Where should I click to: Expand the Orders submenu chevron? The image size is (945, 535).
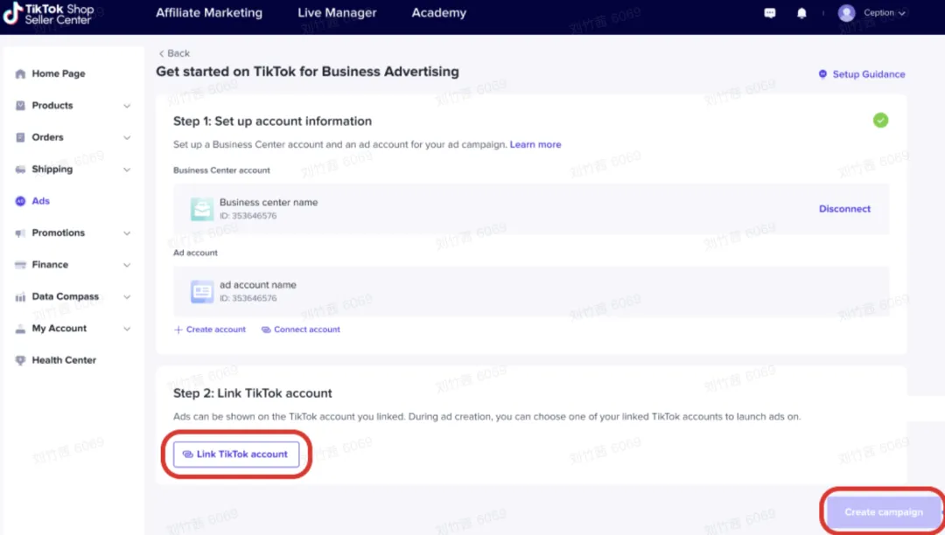[x=127, y=138]
